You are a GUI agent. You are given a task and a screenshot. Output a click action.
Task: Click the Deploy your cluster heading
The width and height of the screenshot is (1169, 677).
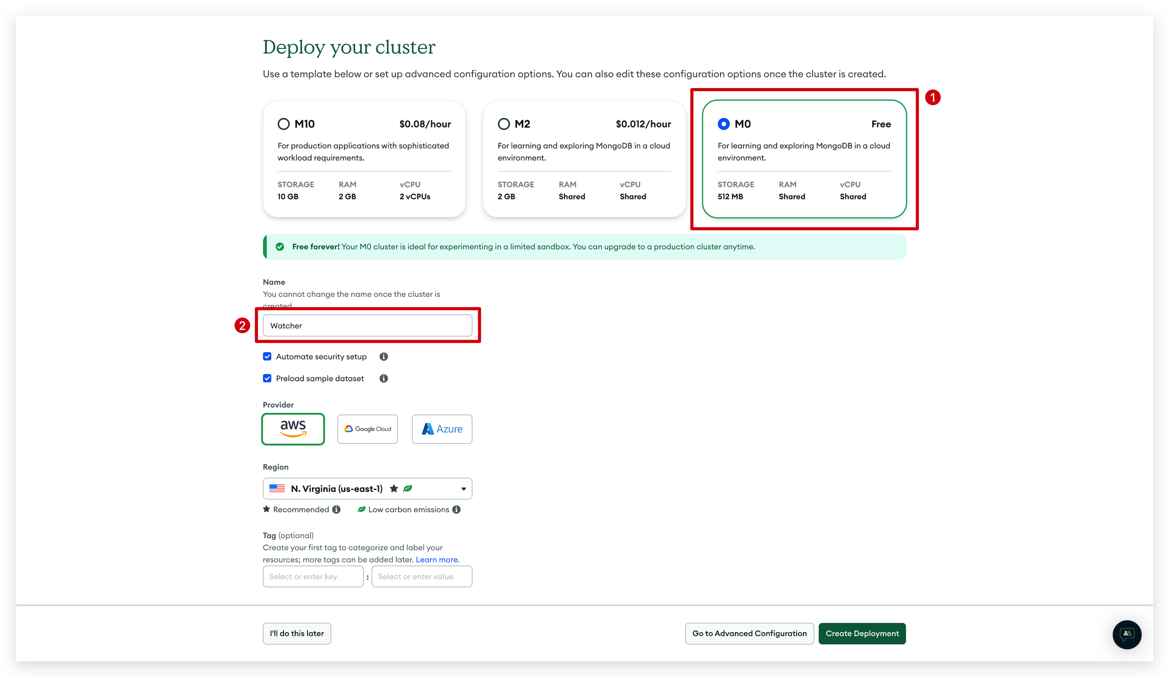[349, 47]
